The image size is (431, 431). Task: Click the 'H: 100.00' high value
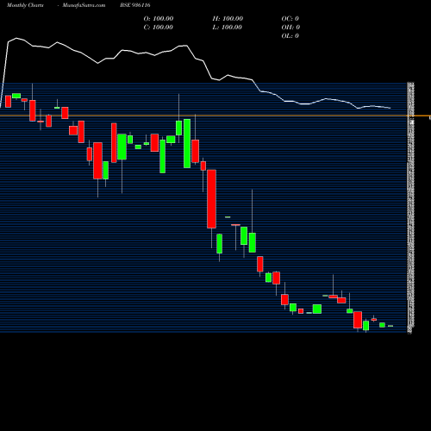[x=228, y=19]
